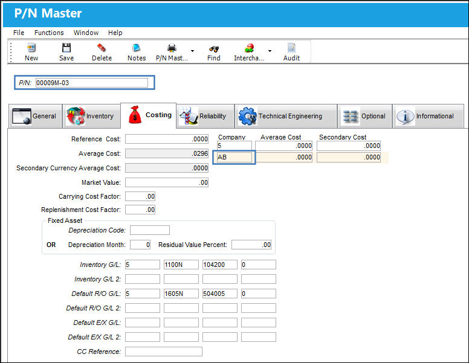Click Secondary Currency Average Cost field
The width and height of the screenshot is (469, 363).
(x=167, y=168)
